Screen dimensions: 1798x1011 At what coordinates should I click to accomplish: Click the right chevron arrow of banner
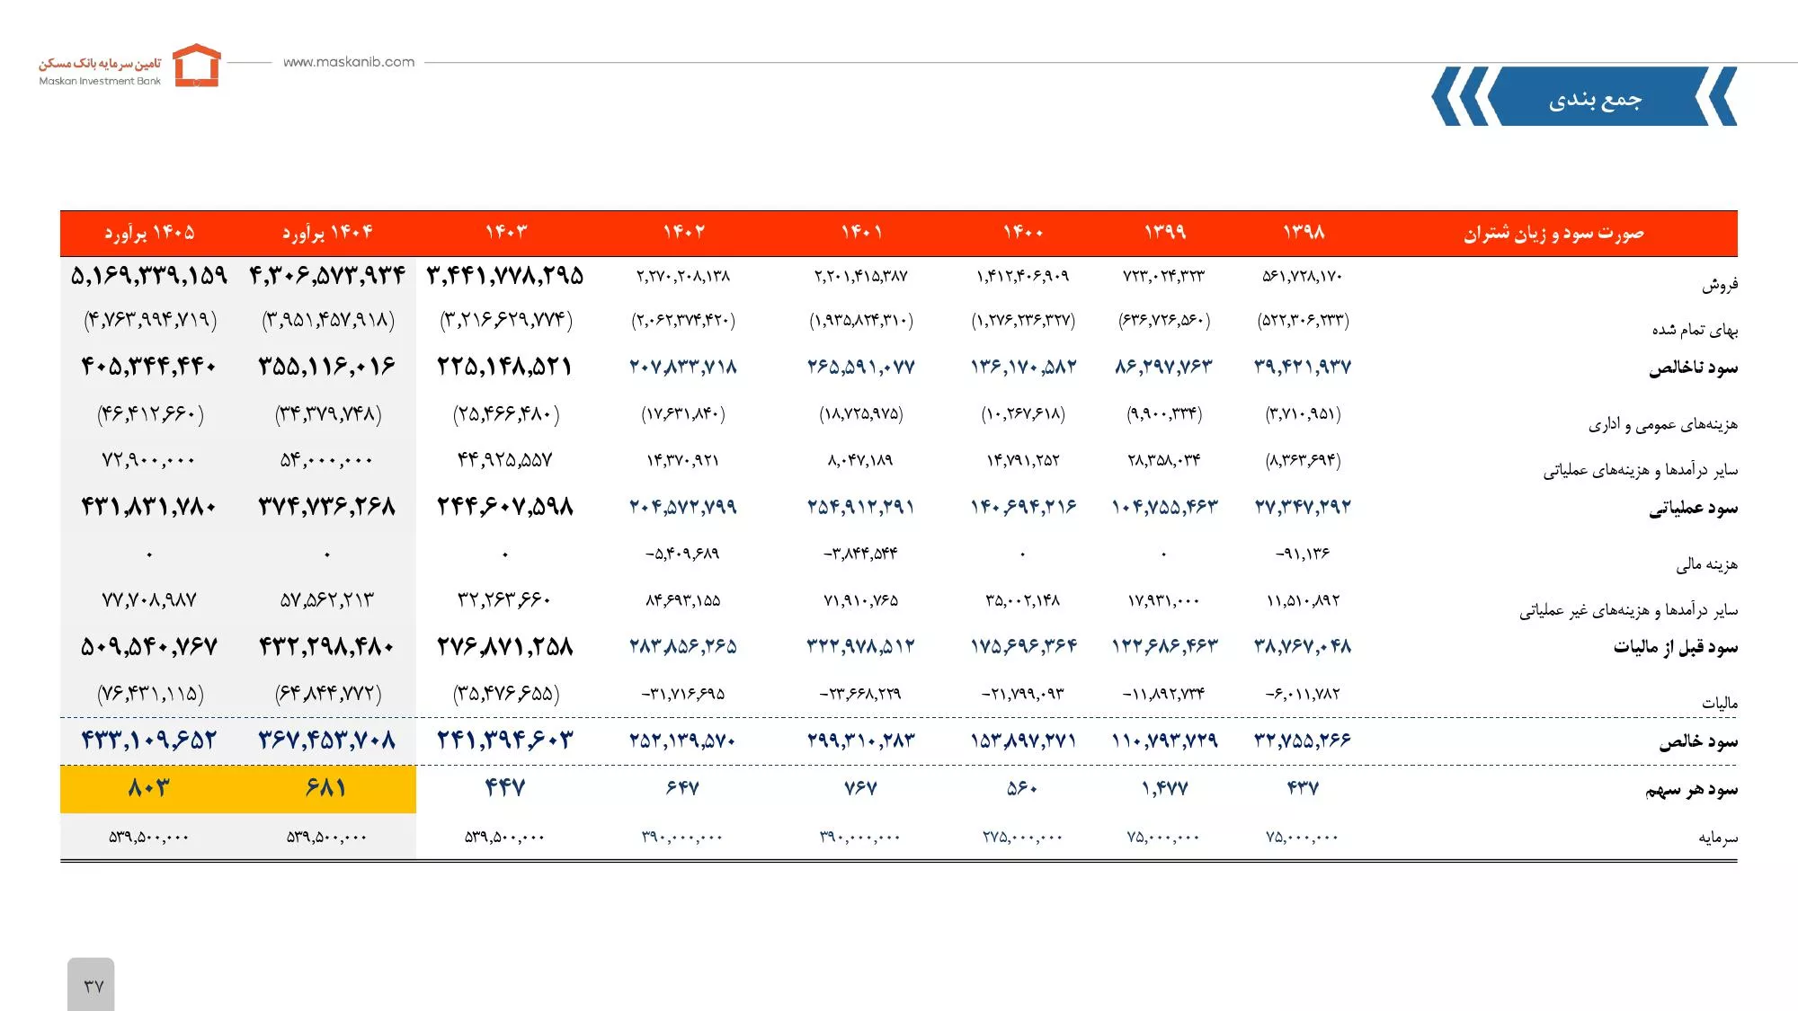coord(1722,96)
